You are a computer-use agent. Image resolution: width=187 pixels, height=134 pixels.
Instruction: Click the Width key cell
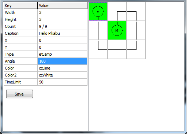tap(20, 12)
